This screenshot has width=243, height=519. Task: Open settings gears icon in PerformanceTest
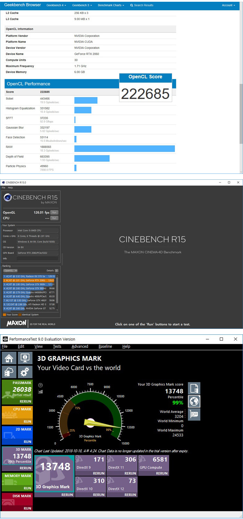[25, 372]
